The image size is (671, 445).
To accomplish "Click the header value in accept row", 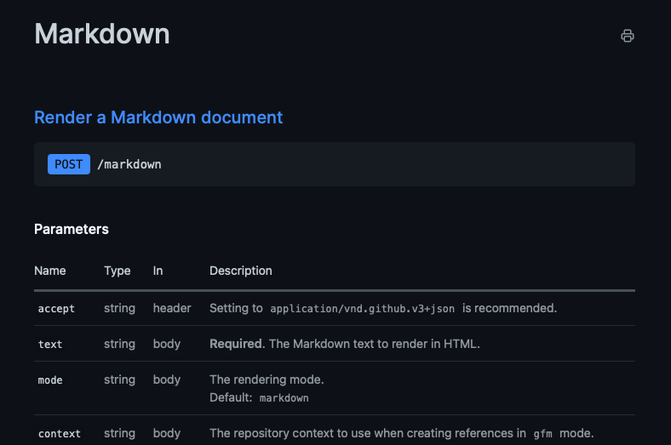I will 172,308.
